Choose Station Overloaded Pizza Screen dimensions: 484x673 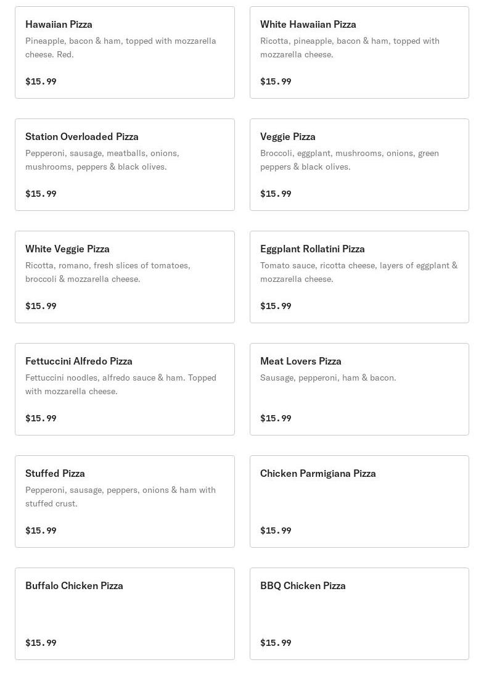tap(125, 165)
